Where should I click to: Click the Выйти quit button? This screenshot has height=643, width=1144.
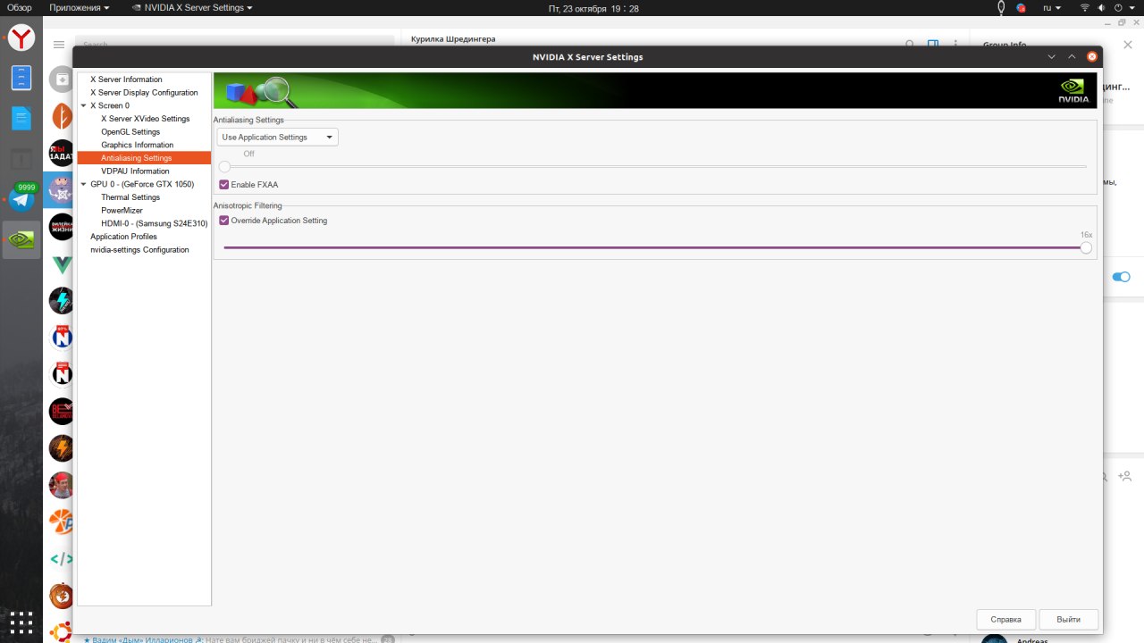pyautogui.click(x=1069, y=619)
